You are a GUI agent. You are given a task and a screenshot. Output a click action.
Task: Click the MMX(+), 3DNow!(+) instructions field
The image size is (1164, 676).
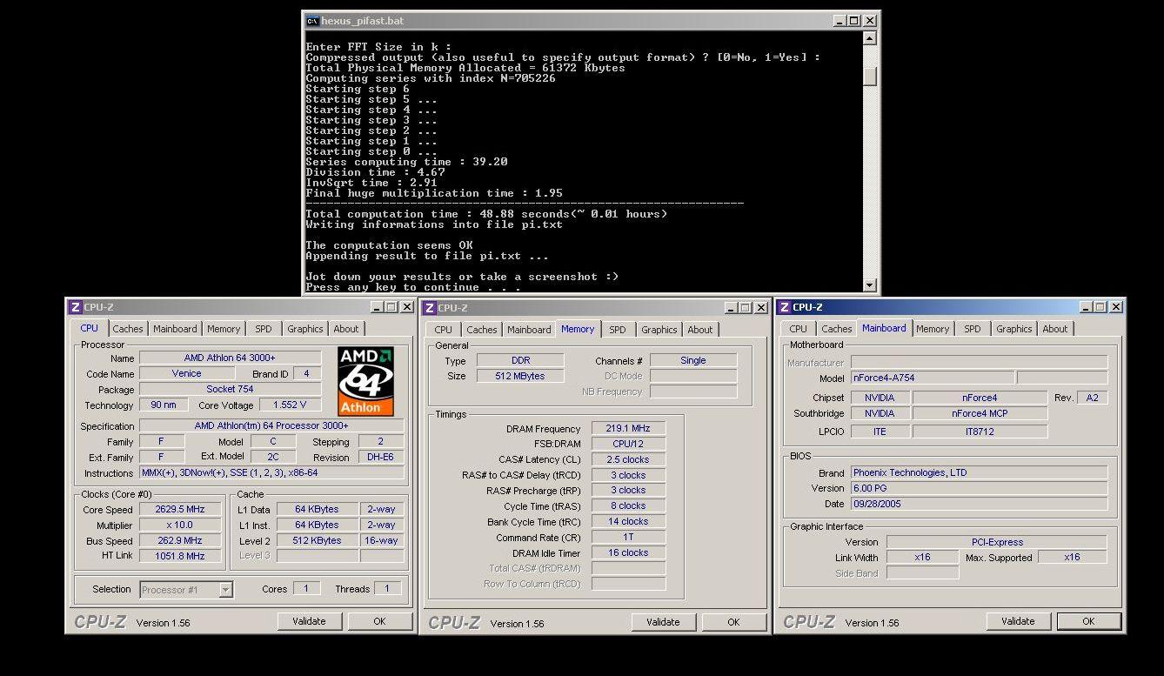point(271,472)
